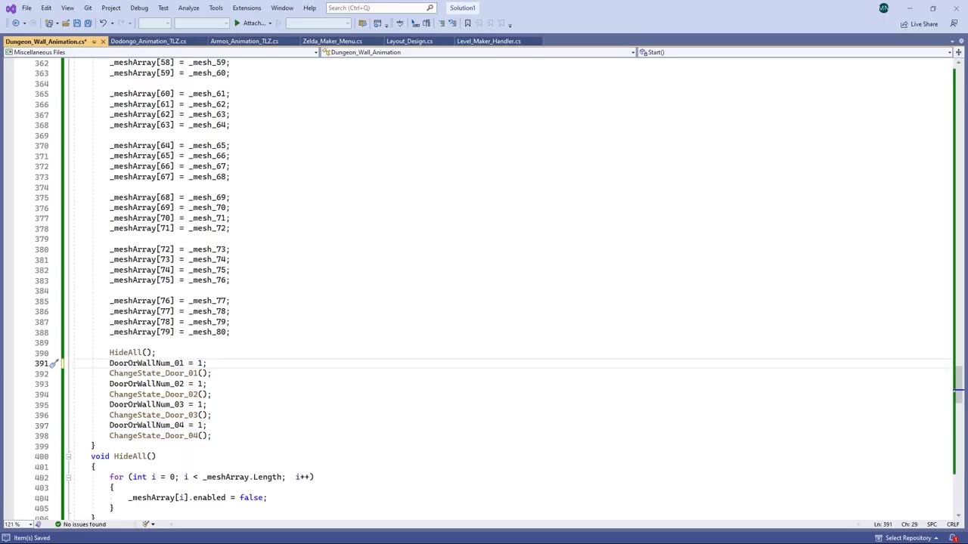
Task: Click the green No issues found check icon
Action: coord(58,524)
